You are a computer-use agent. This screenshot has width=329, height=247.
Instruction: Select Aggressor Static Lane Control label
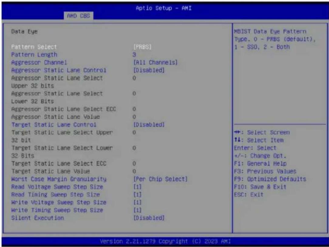59,70
